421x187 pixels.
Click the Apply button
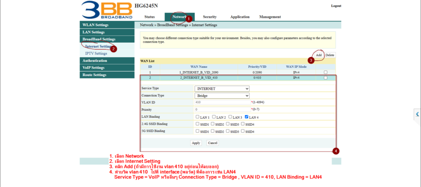point(196,143)
